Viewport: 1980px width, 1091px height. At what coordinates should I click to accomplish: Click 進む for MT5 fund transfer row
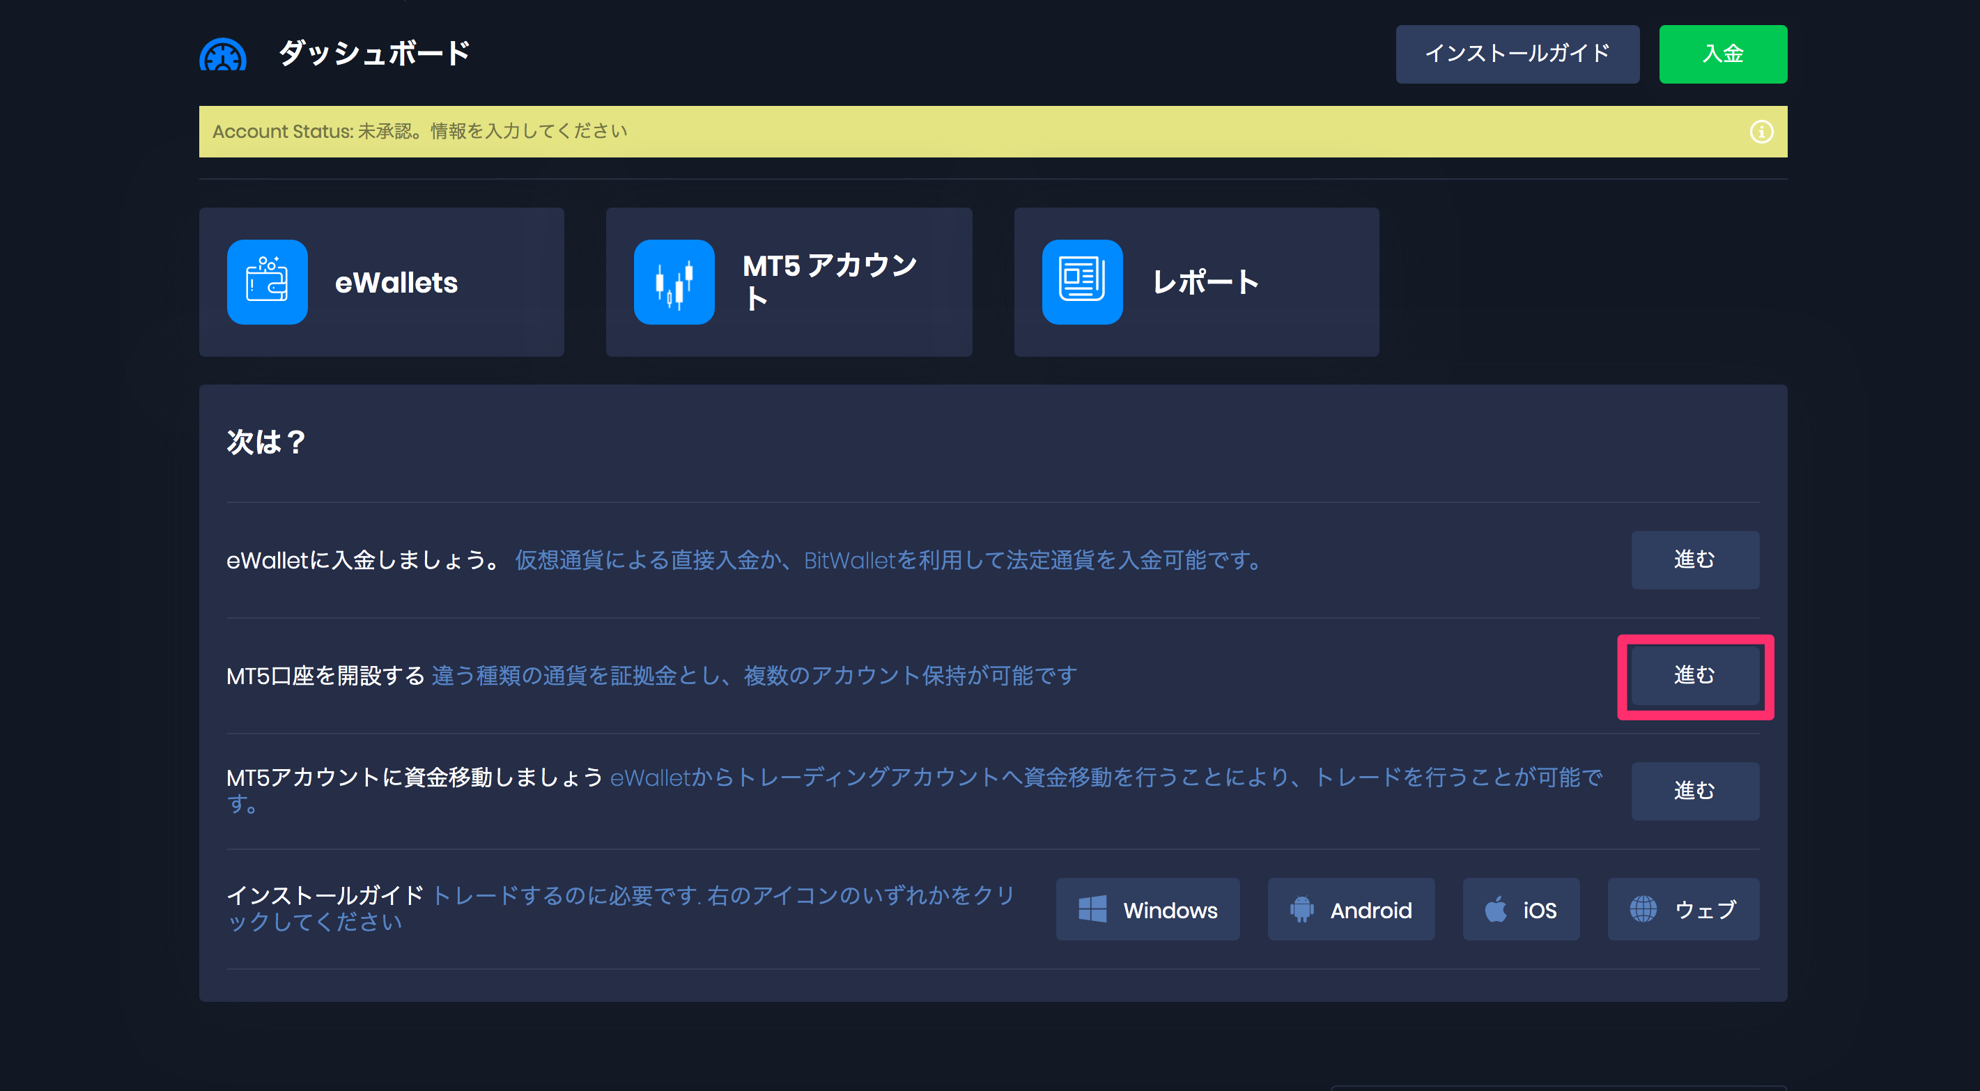[1695, 791]
